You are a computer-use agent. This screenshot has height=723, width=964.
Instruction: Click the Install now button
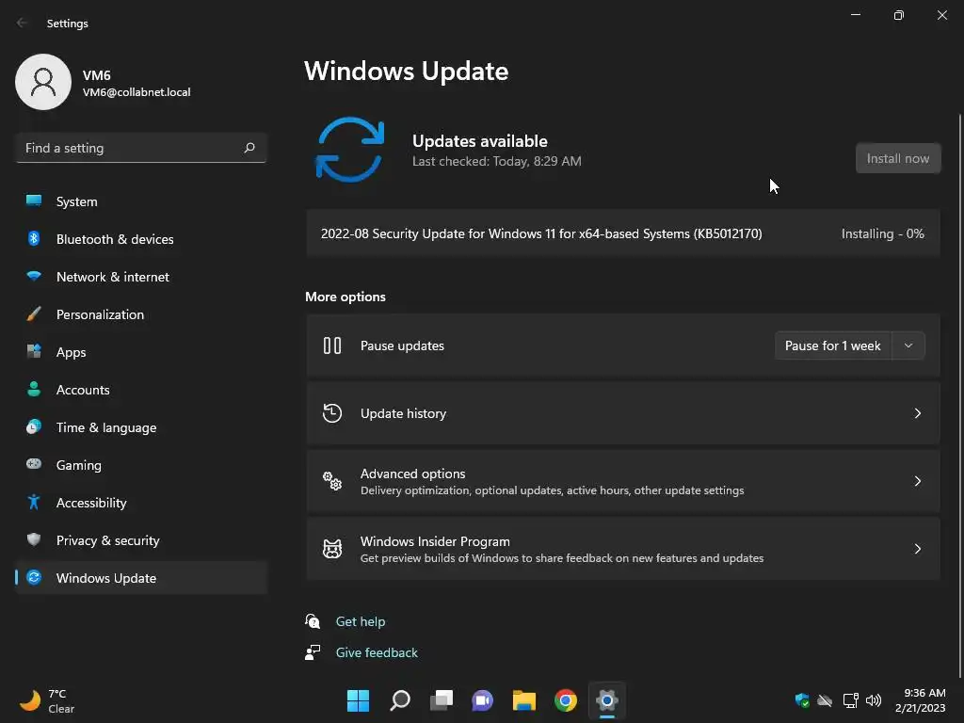pyautogui.click(x=898, y=158)
